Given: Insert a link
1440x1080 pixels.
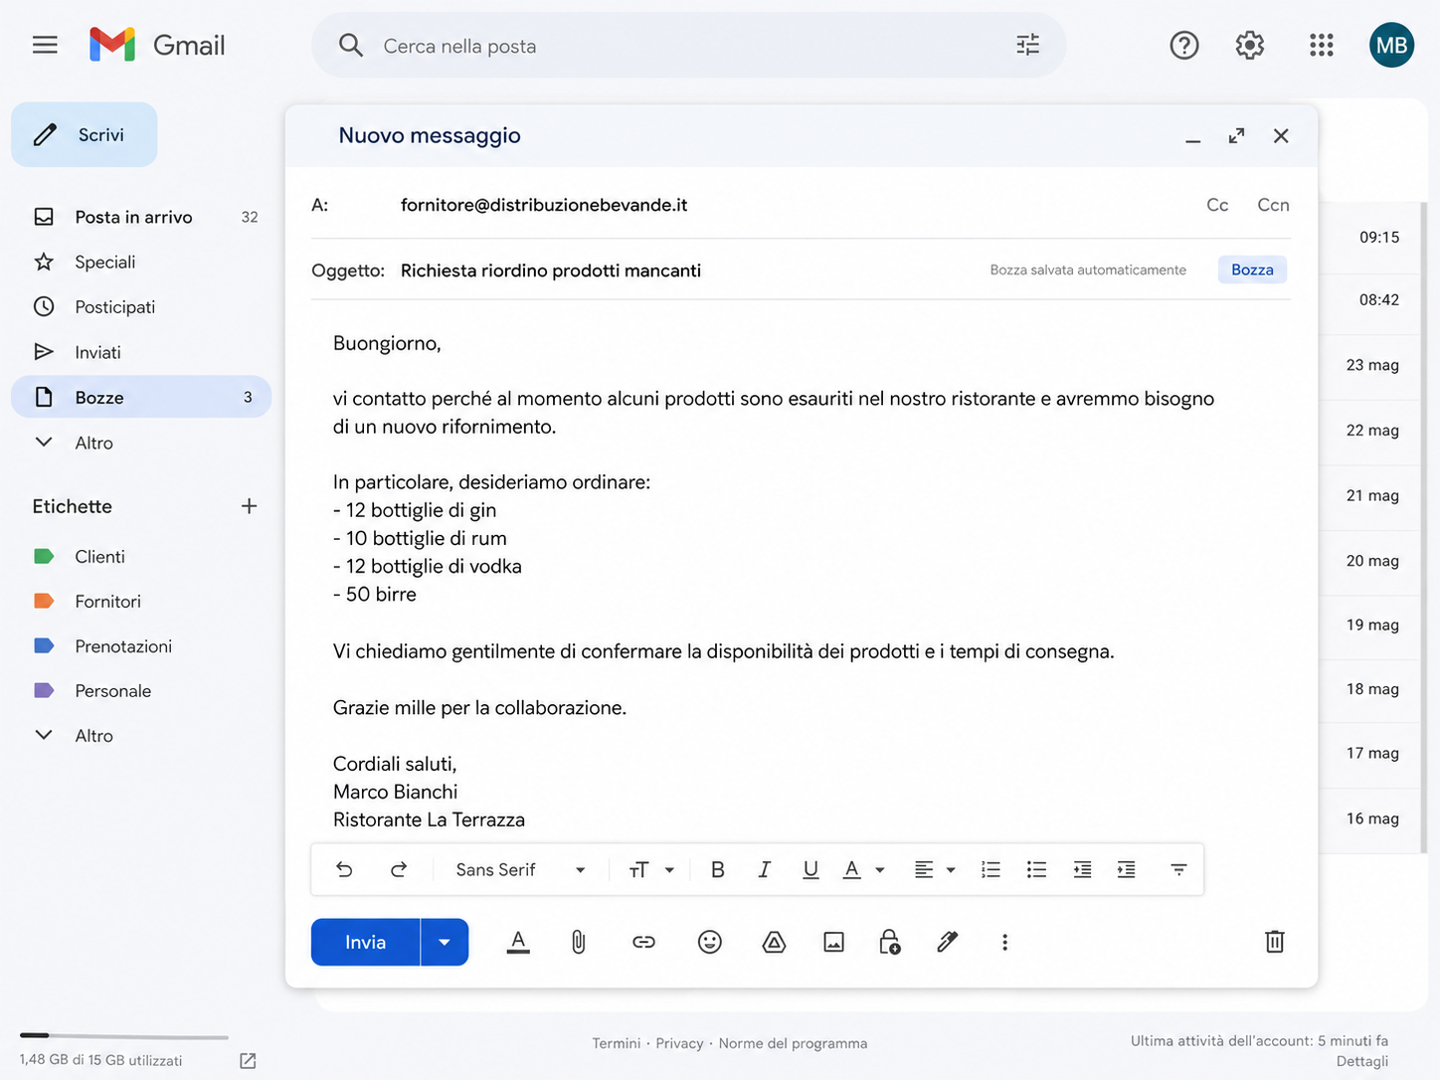Looking at the screenshot, I should tap(643, 942).
